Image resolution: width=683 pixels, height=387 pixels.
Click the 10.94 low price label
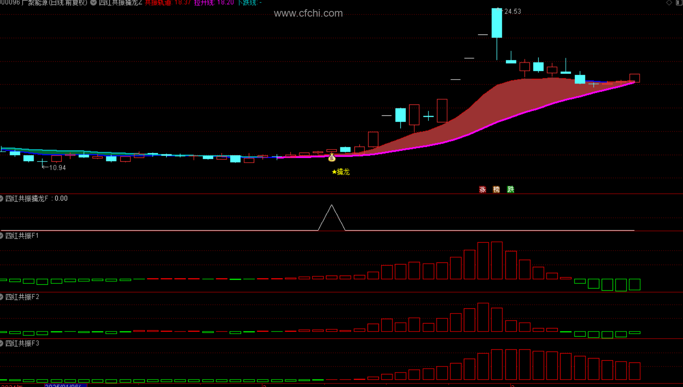[57, 167]
